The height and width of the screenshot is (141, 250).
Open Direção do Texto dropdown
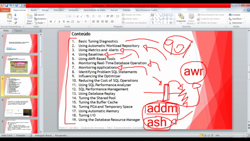[132, 15]
